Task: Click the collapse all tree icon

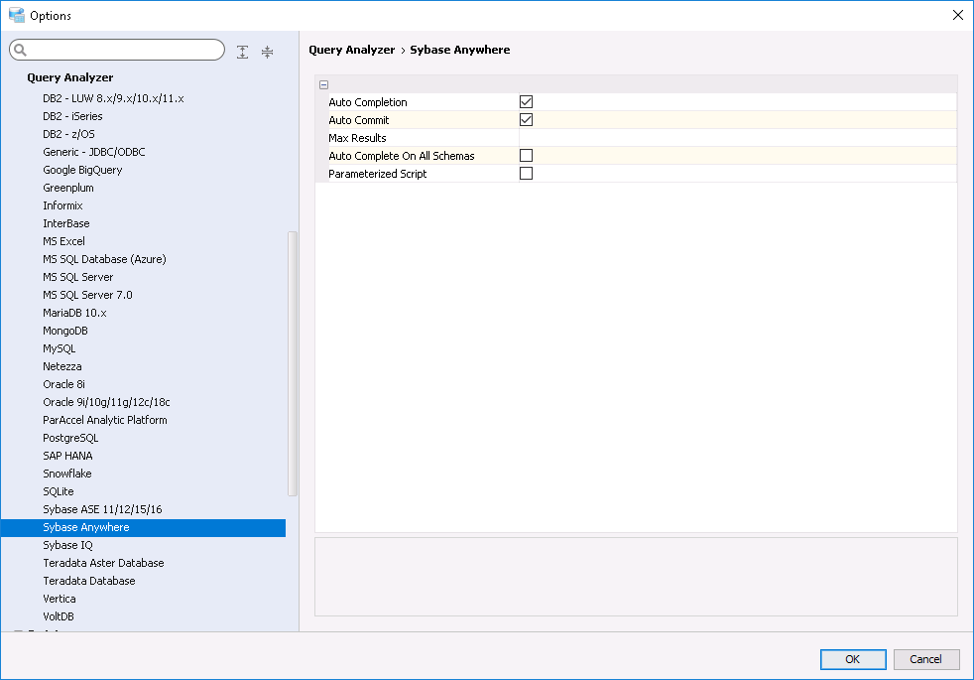Action: [x=267, y=52]
